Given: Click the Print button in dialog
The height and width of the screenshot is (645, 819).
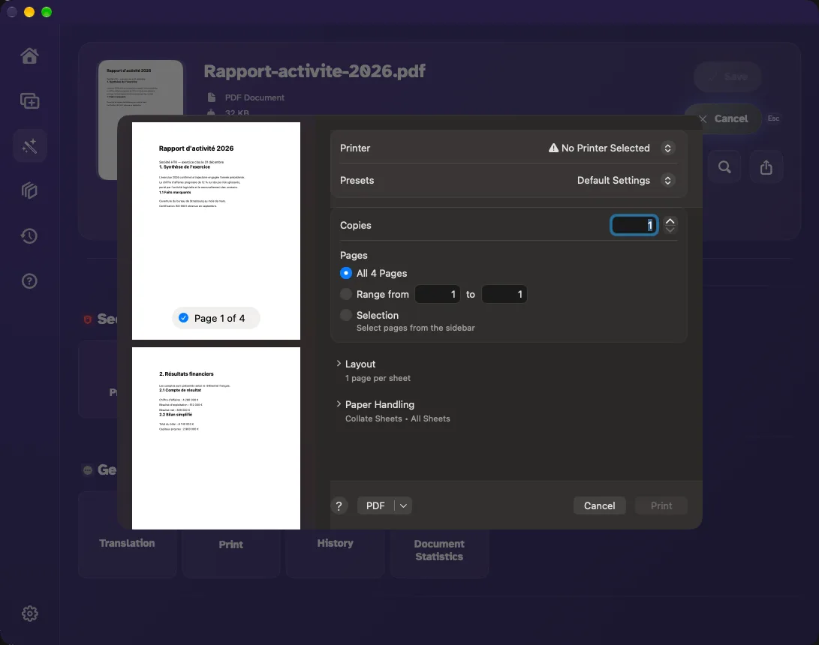Looking at the screenshot, I should [661, 505].
